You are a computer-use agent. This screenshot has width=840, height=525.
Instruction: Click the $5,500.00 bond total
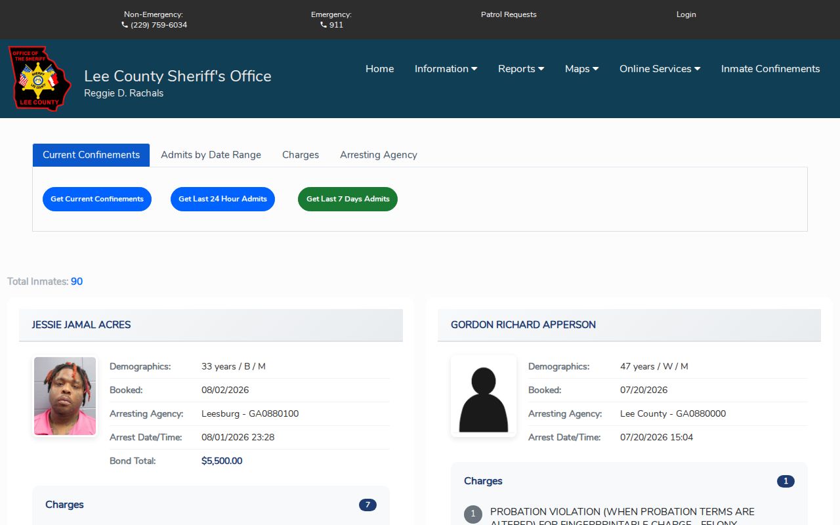click(x=222, y=461)
